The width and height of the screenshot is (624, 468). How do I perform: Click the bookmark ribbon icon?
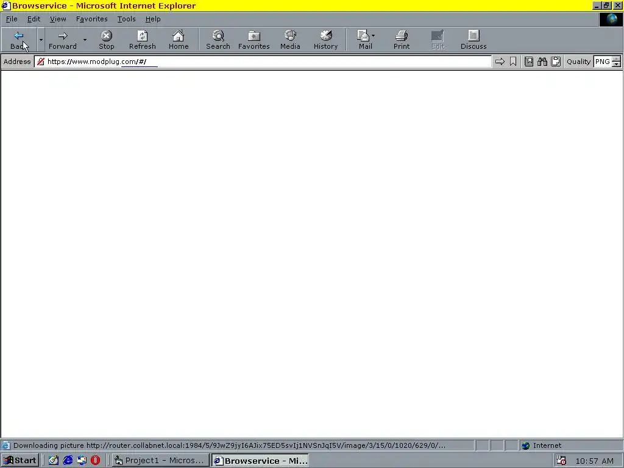click(513, 62)
